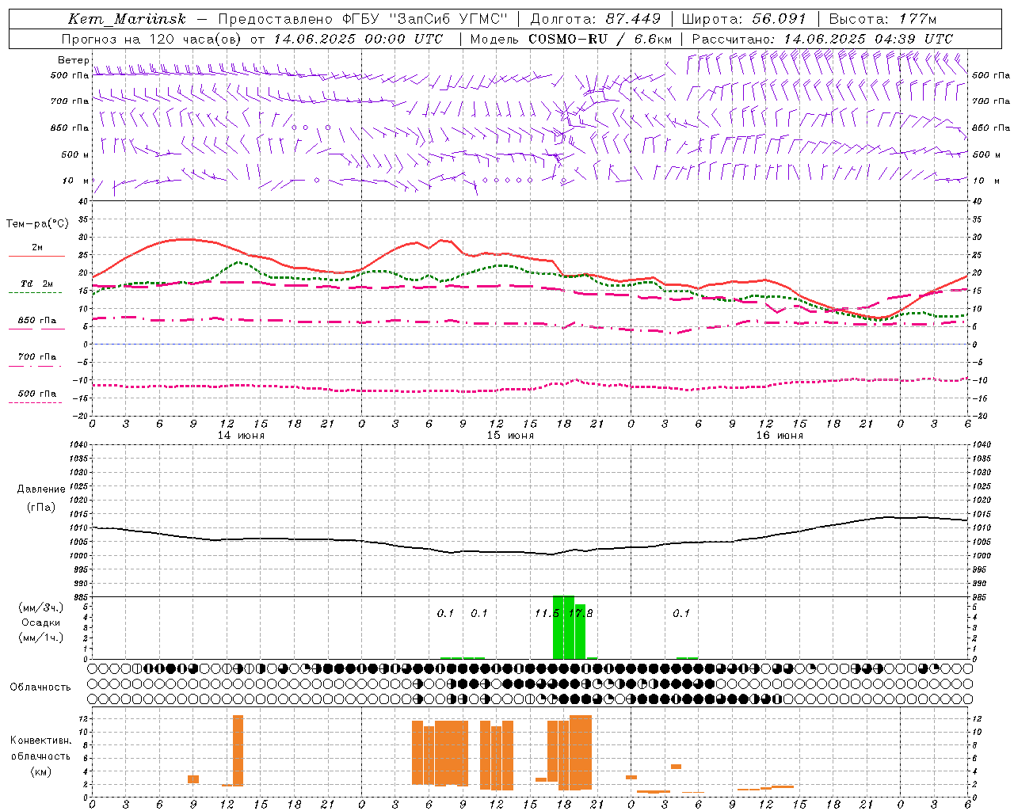The width and height of the screenshot is (1014, 811).
Task: Click the 14 июня date label
Action: [x=241, y=436]
